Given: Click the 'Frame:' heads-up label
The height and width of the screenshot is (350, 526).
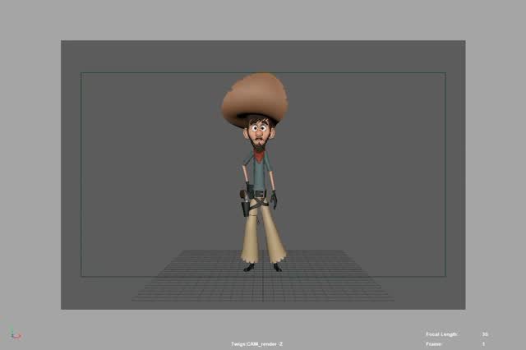Looking at the screenshot, I should [434, 344].
